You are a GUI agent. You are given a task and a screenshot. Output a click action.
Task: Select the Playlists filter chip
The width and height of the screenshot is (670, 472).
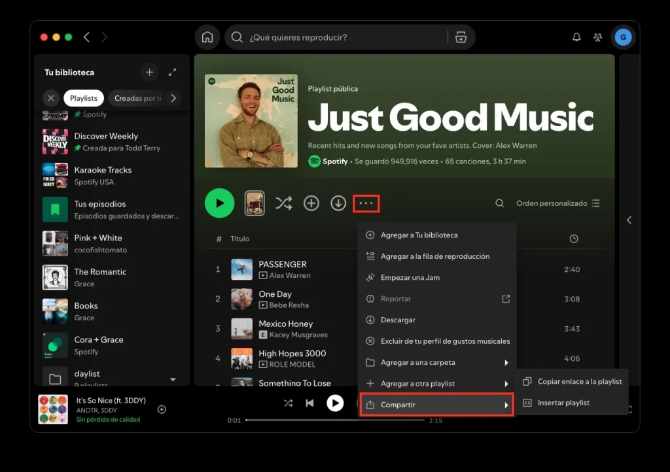click(84, 98)
